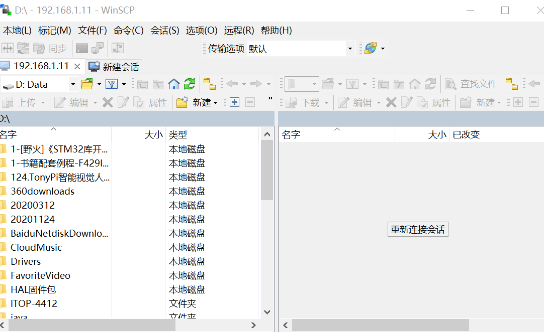Image resolution: width=544 pixels, height=332 pixels.
Task: Refresh the local file list
Action: coord(189,85)
